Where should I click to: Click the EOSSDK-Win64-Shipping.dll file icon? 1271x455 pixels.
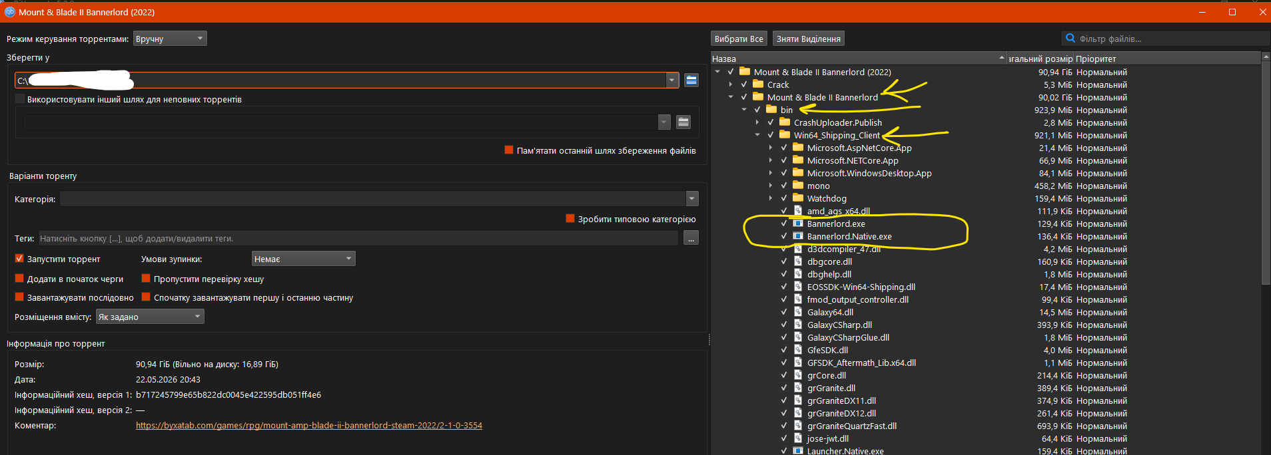(x=798, y=287)
